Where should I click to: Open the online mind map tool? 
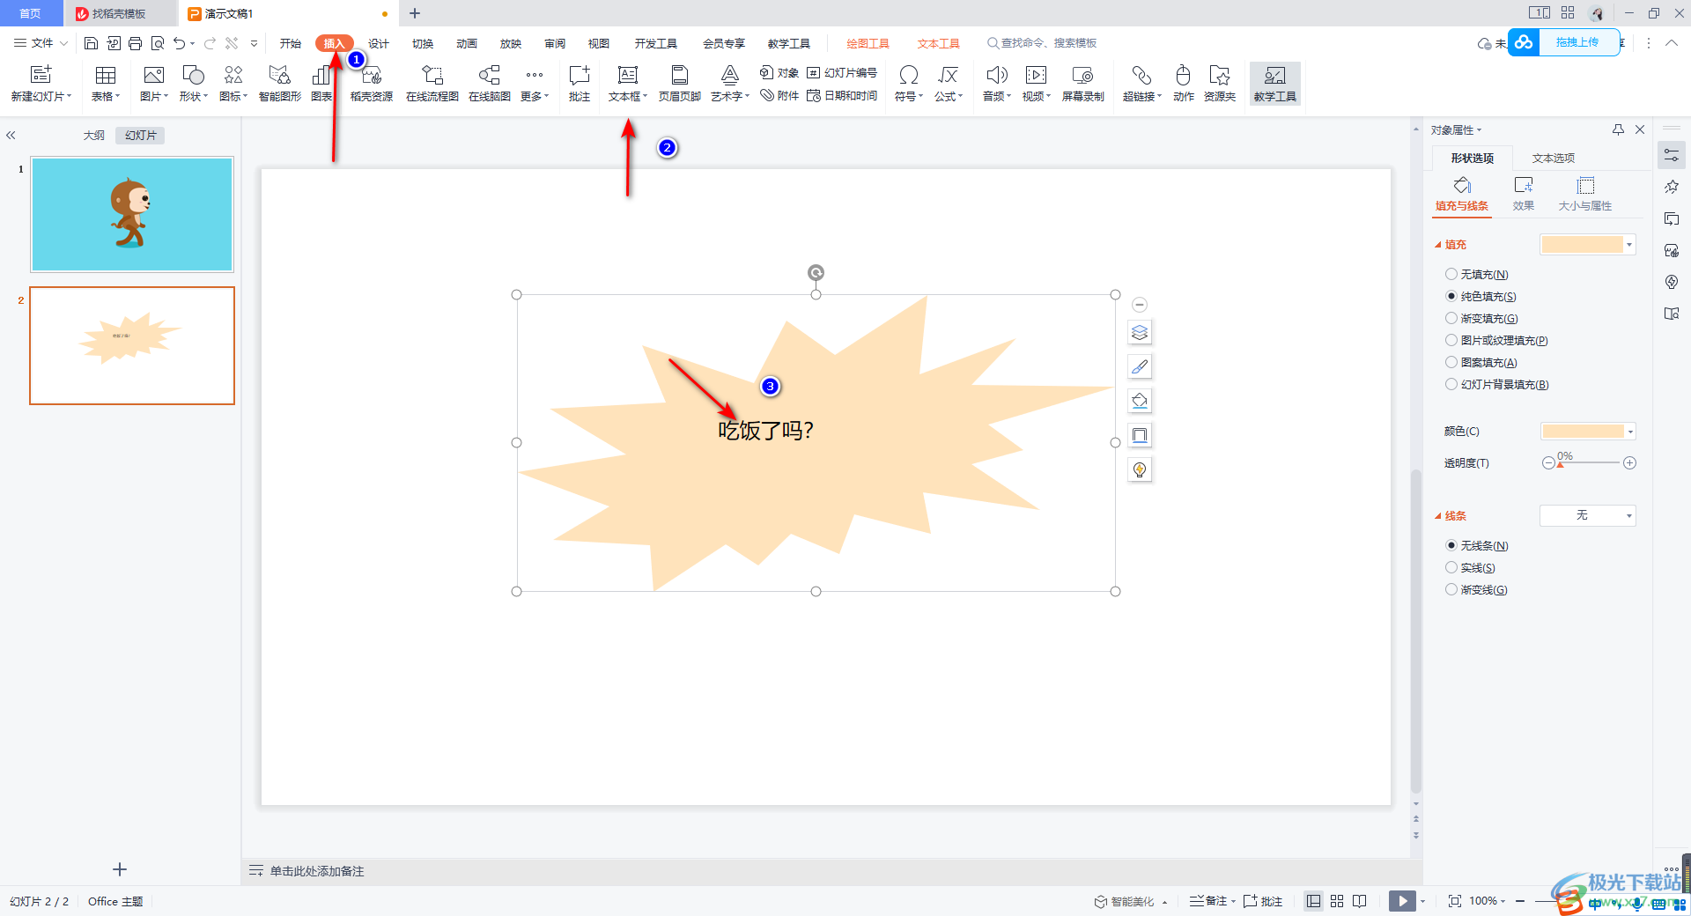490,84
